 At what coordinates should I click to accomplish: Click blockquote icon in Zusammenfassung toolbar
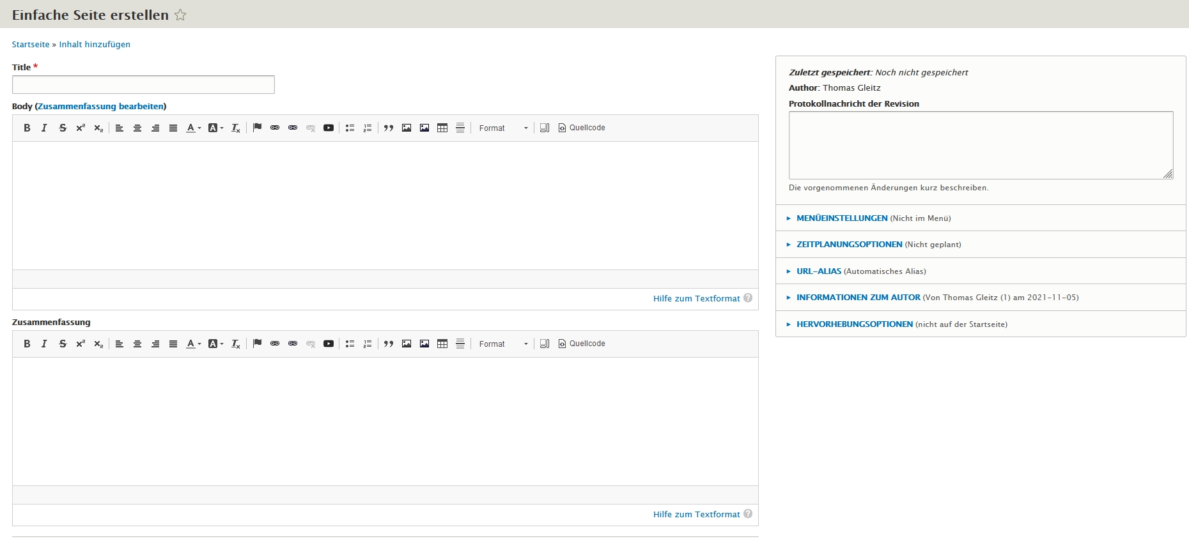pyautogui.click(x=389, y=344)
